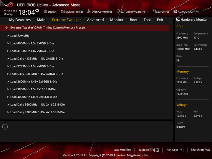Launch Qfan Control(F6) label
The height and width of the screenshot is (159, 212).
click(102, 12)
